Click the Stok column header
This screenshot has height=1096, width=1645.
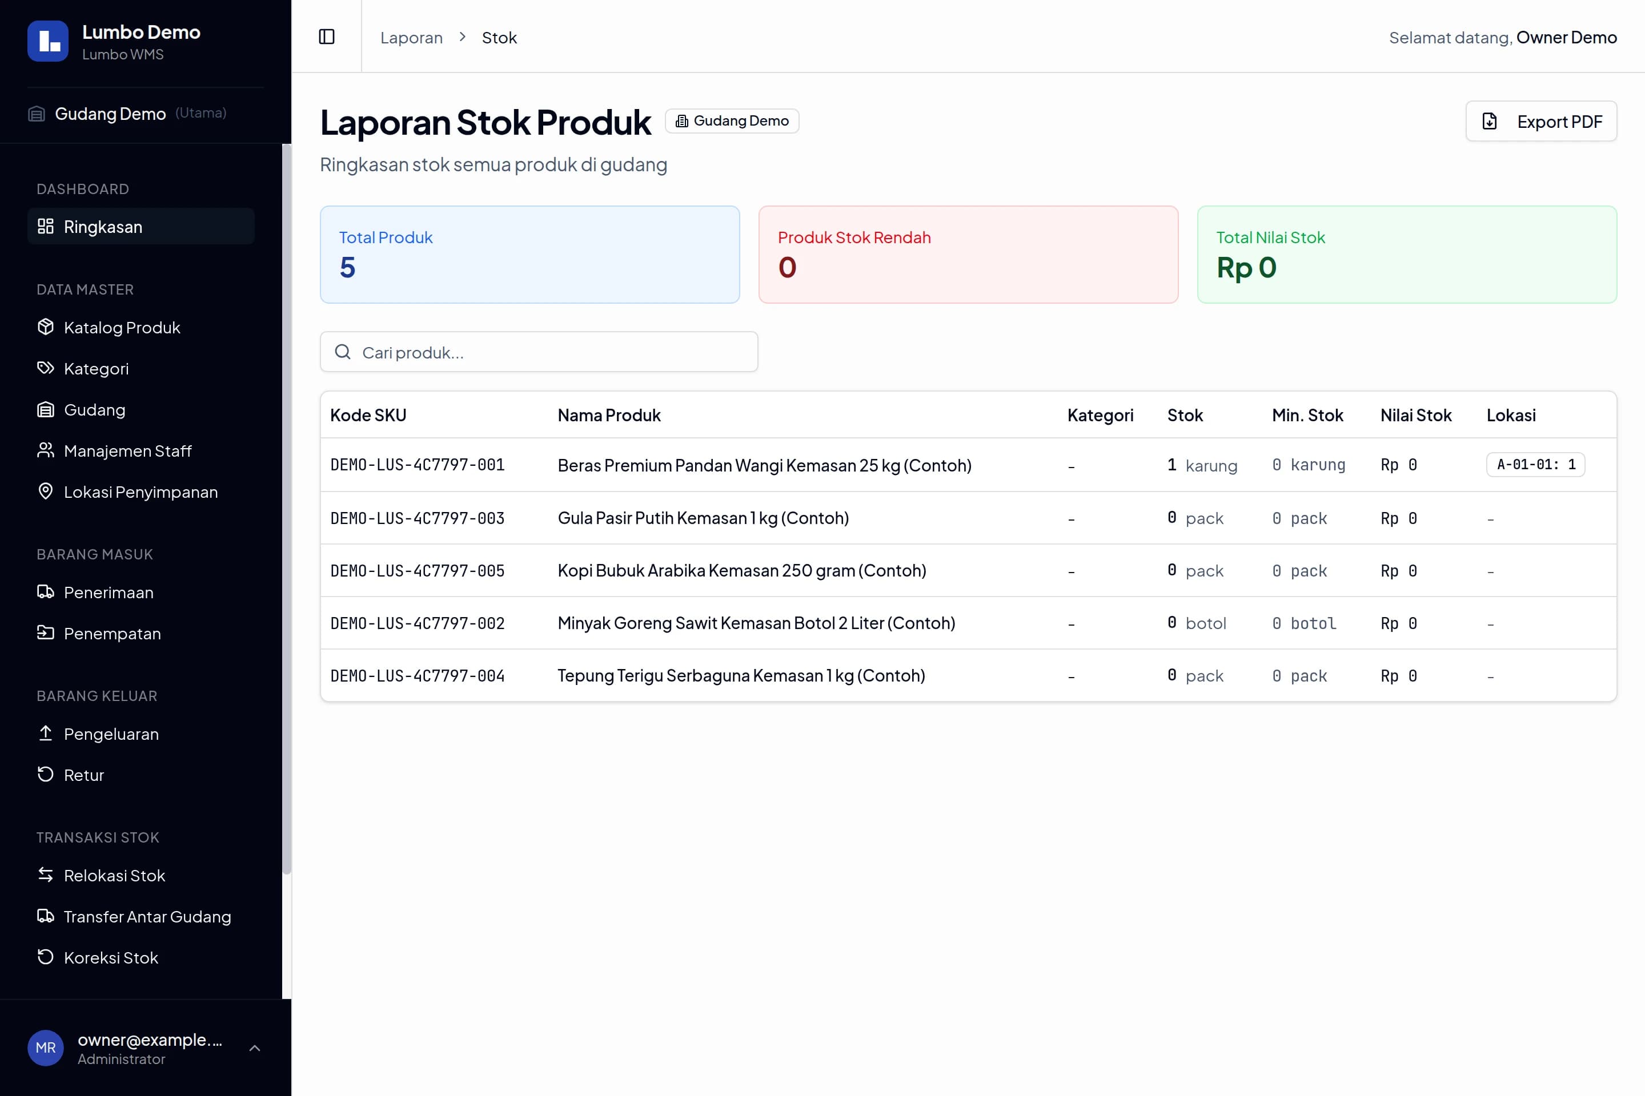pos(1185,415)
